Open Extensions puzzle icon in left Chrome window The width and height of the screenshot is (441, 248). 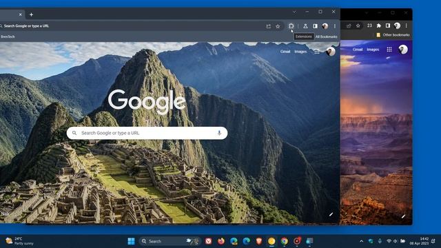(291, 26)
